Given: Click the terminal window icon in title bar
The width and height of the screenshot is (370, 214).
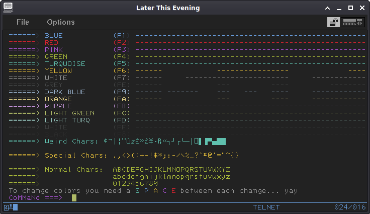Looking at the screenshot, I should click(x=8, y=8).
